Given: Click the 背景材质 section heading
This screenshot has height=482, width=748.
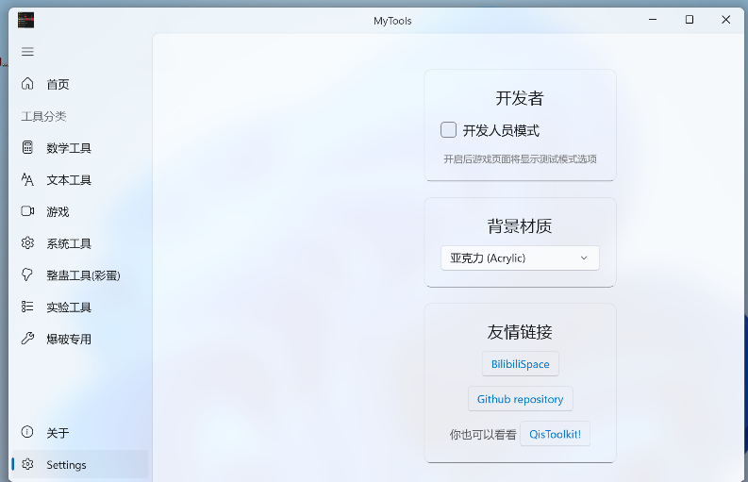Looking at the screenshot, I should (520, 226).
